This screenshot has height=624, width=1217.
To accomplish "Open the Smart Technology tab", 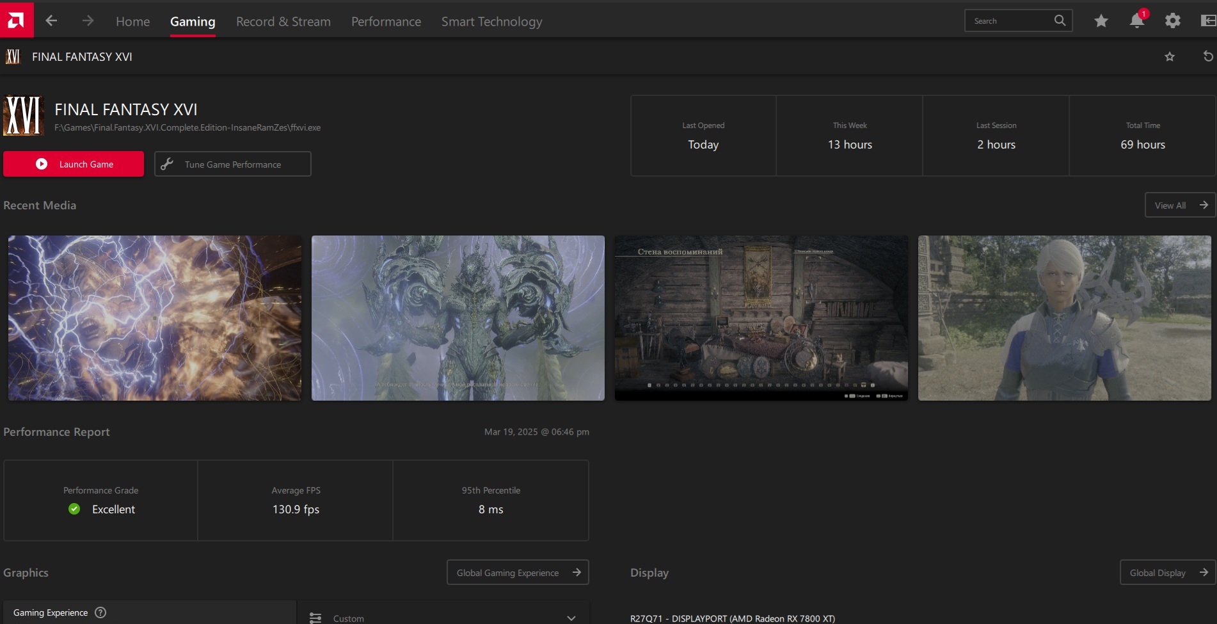I will (x=491, y=21).
